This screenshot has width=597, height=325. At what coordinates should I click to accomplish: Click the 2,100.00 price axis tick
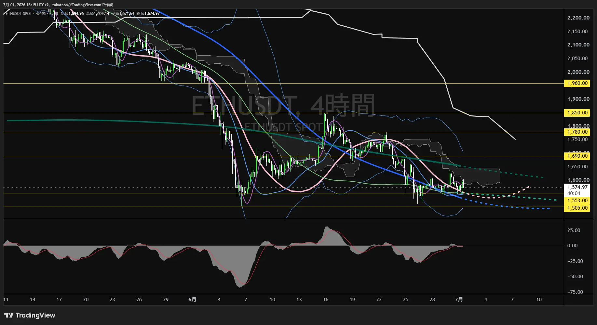[578, 45]
